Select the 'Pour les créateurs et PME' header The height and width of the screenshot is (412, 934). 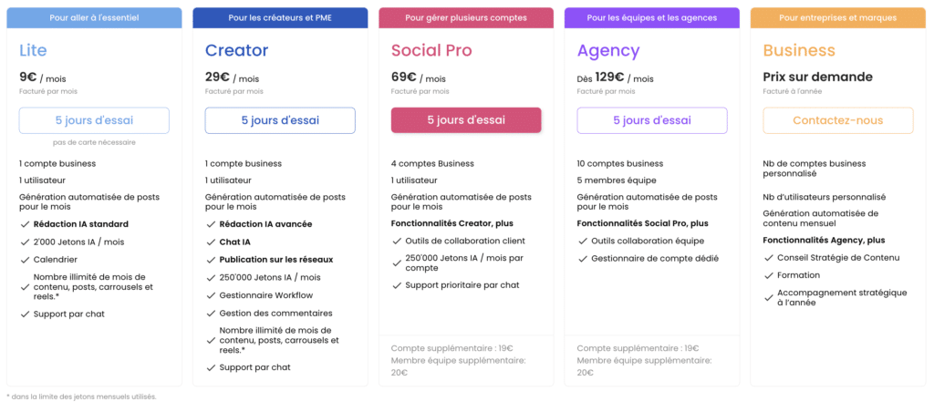280,17
